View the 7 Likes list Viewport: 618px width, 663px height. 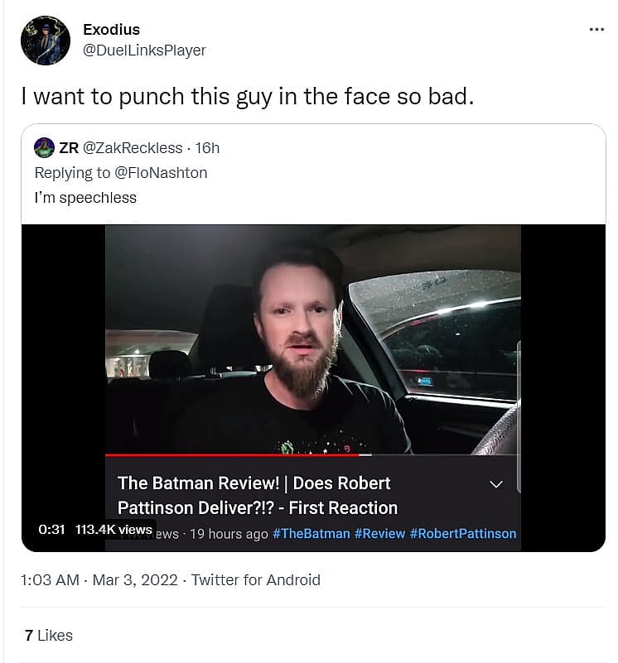coord(49,636)
